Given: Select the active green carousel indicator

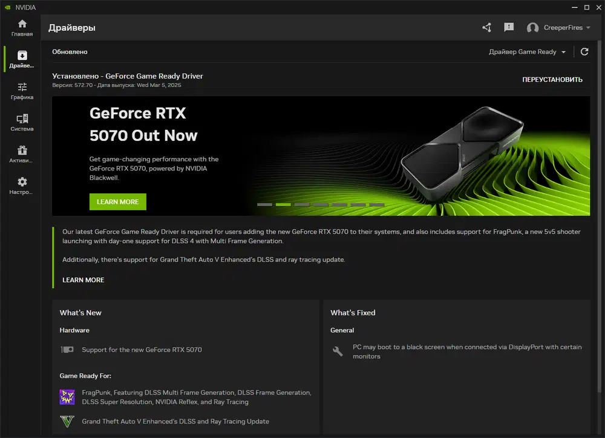Looking at the screenshot, I should tap(283, 205).
